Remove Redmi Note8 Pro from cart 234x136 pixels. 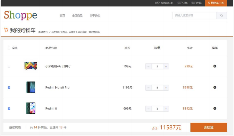(215, 87)
